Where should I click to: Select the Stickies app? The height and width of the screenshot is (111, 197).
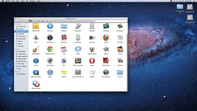[x=64, y=72]
